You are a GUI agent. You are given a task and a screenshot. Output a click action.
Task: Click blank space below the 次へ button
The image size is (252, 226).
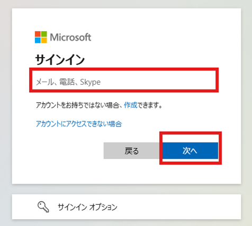click(x=190, y=174)
